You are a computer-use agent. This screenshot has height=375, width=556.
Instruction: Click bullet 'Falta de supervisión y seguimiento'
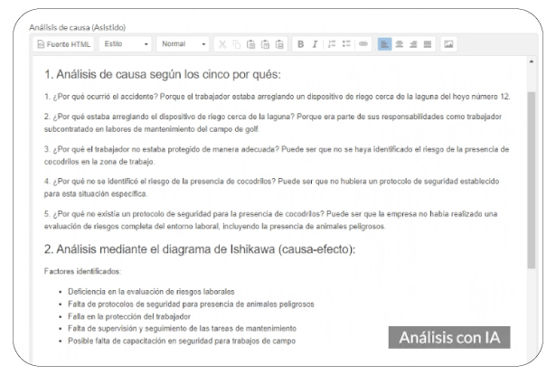(182, 329)
